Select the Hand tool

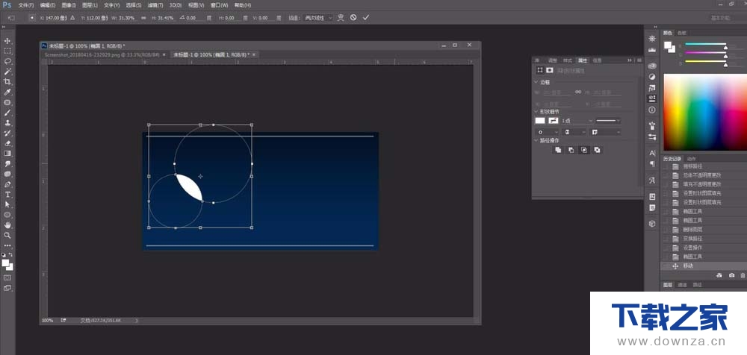click(x=7, y=225)
